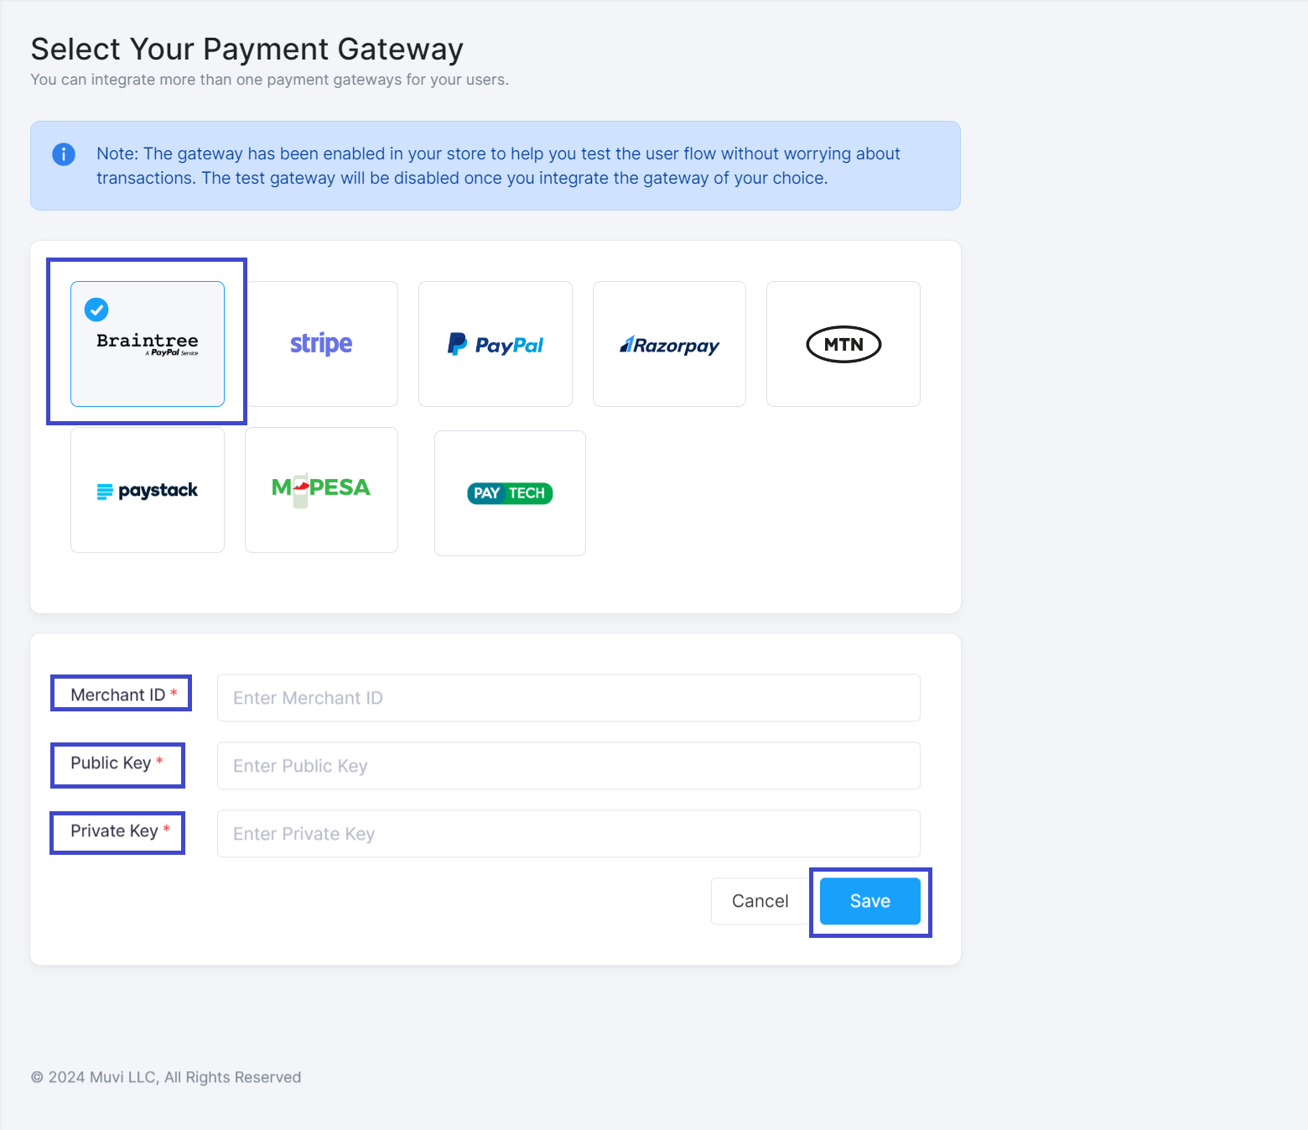Viewport: 1308px width, 1130px height.
Task: Click the Public Key label
Action: click(111, 763)
